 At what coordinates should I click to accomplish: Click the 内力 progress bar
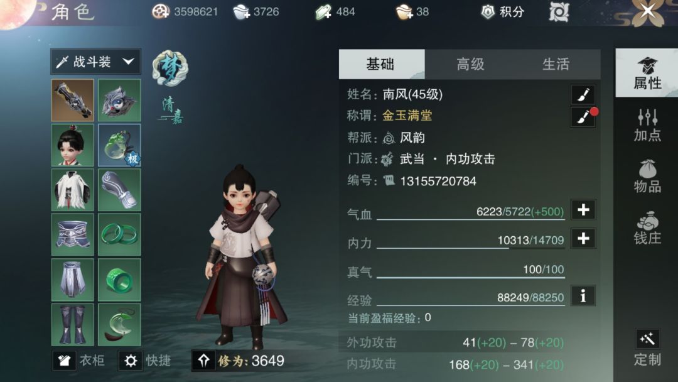click(x=470, y=248)
